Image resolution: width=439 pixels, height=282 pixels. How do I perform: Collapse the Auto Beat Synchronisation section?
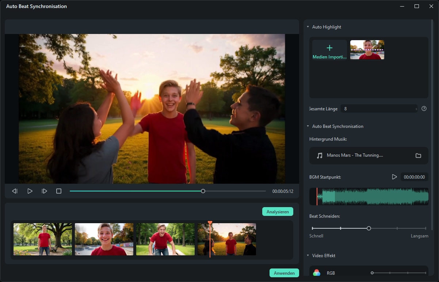308,126
